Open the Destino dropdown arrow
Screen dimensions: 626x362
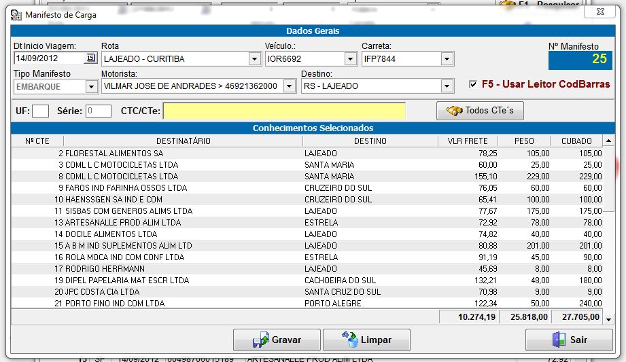click(x=447, y=86)
